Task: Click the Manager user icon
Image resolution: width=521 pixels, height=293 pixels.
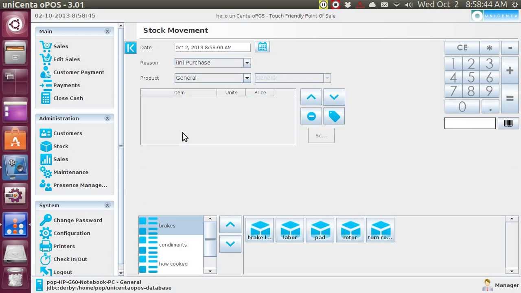Action: point(487,285)
